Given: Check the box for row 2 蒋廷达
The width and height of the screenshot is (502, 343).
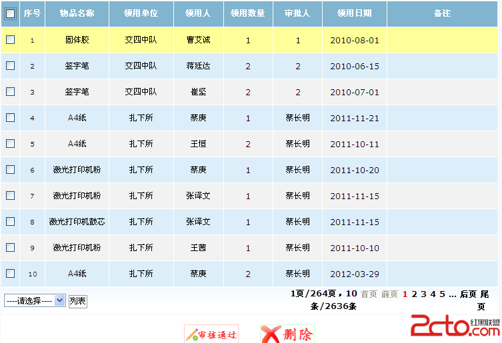Looking at the screenshot, I should (x=10, y=65).
